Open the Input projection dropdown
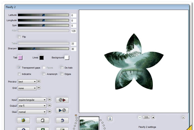This screenshot has width=194, height=130. pos(32,100)
